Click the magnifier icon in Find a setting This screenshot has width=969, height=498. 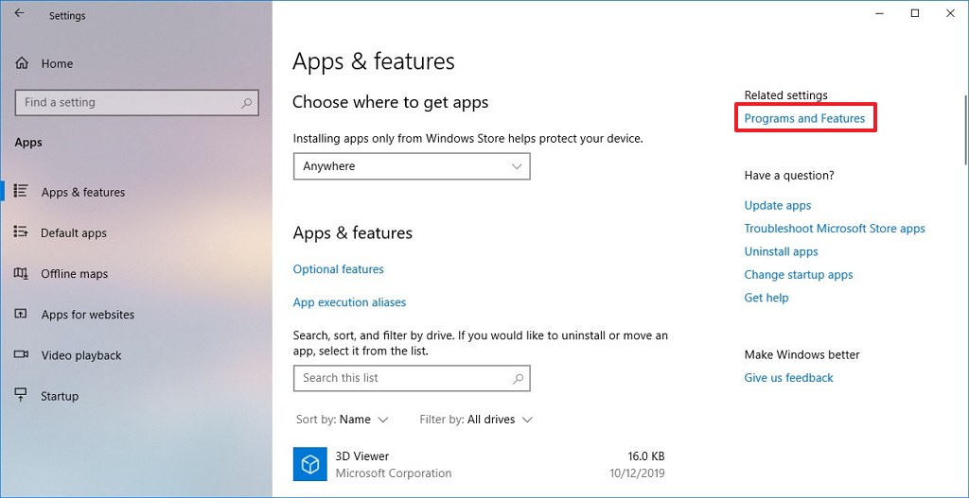[246, 103]
